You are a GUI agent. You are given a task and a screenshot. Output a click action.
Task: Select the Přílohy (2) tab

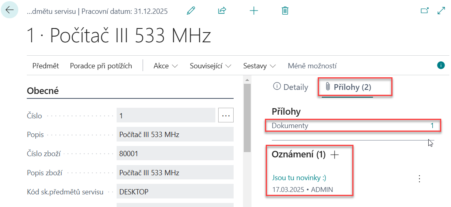click(347, 87)
